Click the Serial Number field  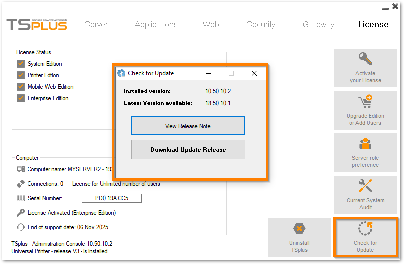point(111,198)
